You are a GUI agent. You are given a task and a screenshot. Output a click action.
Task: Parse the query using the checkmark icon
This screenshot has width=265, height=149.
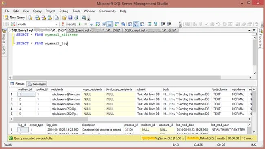(x=92, y=24)
